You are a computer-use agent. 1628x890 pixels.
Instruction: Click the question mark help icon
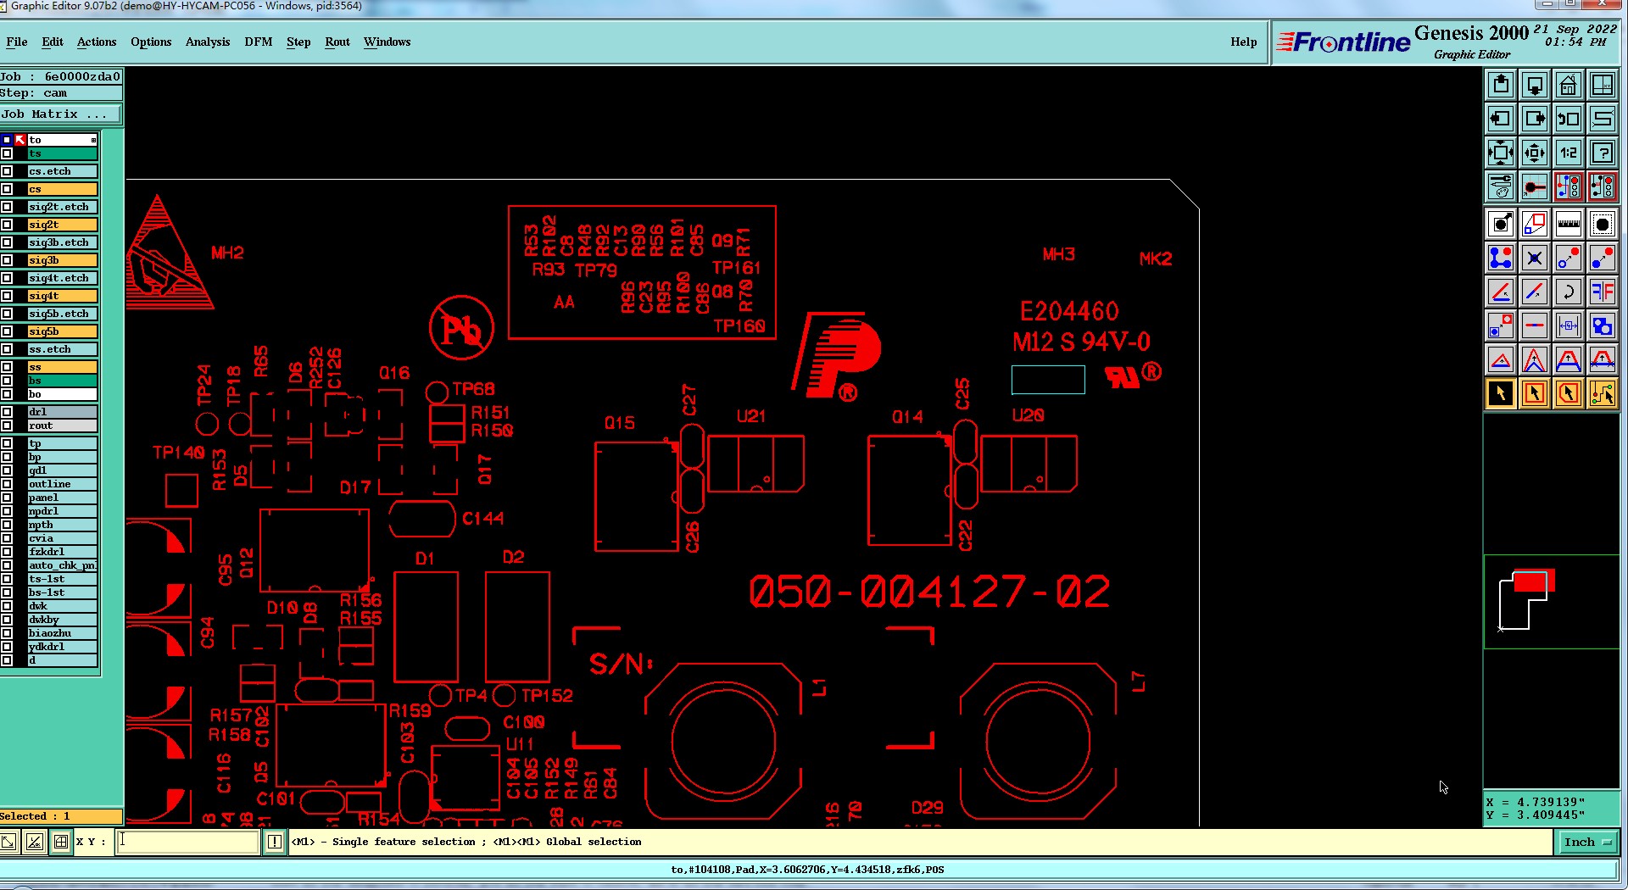(x=1603, y=153)
